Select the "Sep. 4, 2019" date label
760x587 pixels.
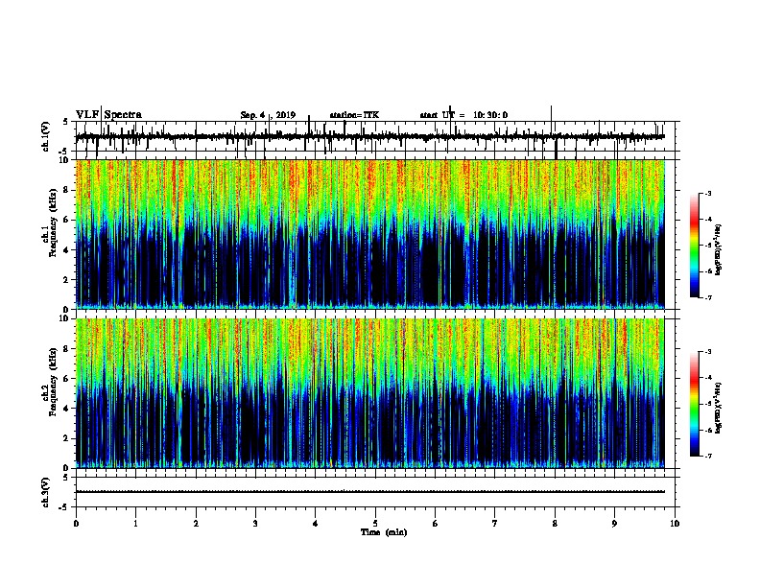coord(268,115)
